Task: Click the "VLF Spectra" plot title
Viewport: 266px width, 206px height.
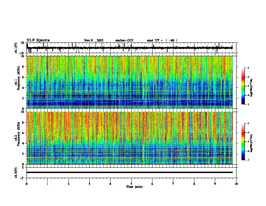Action: 38,40
